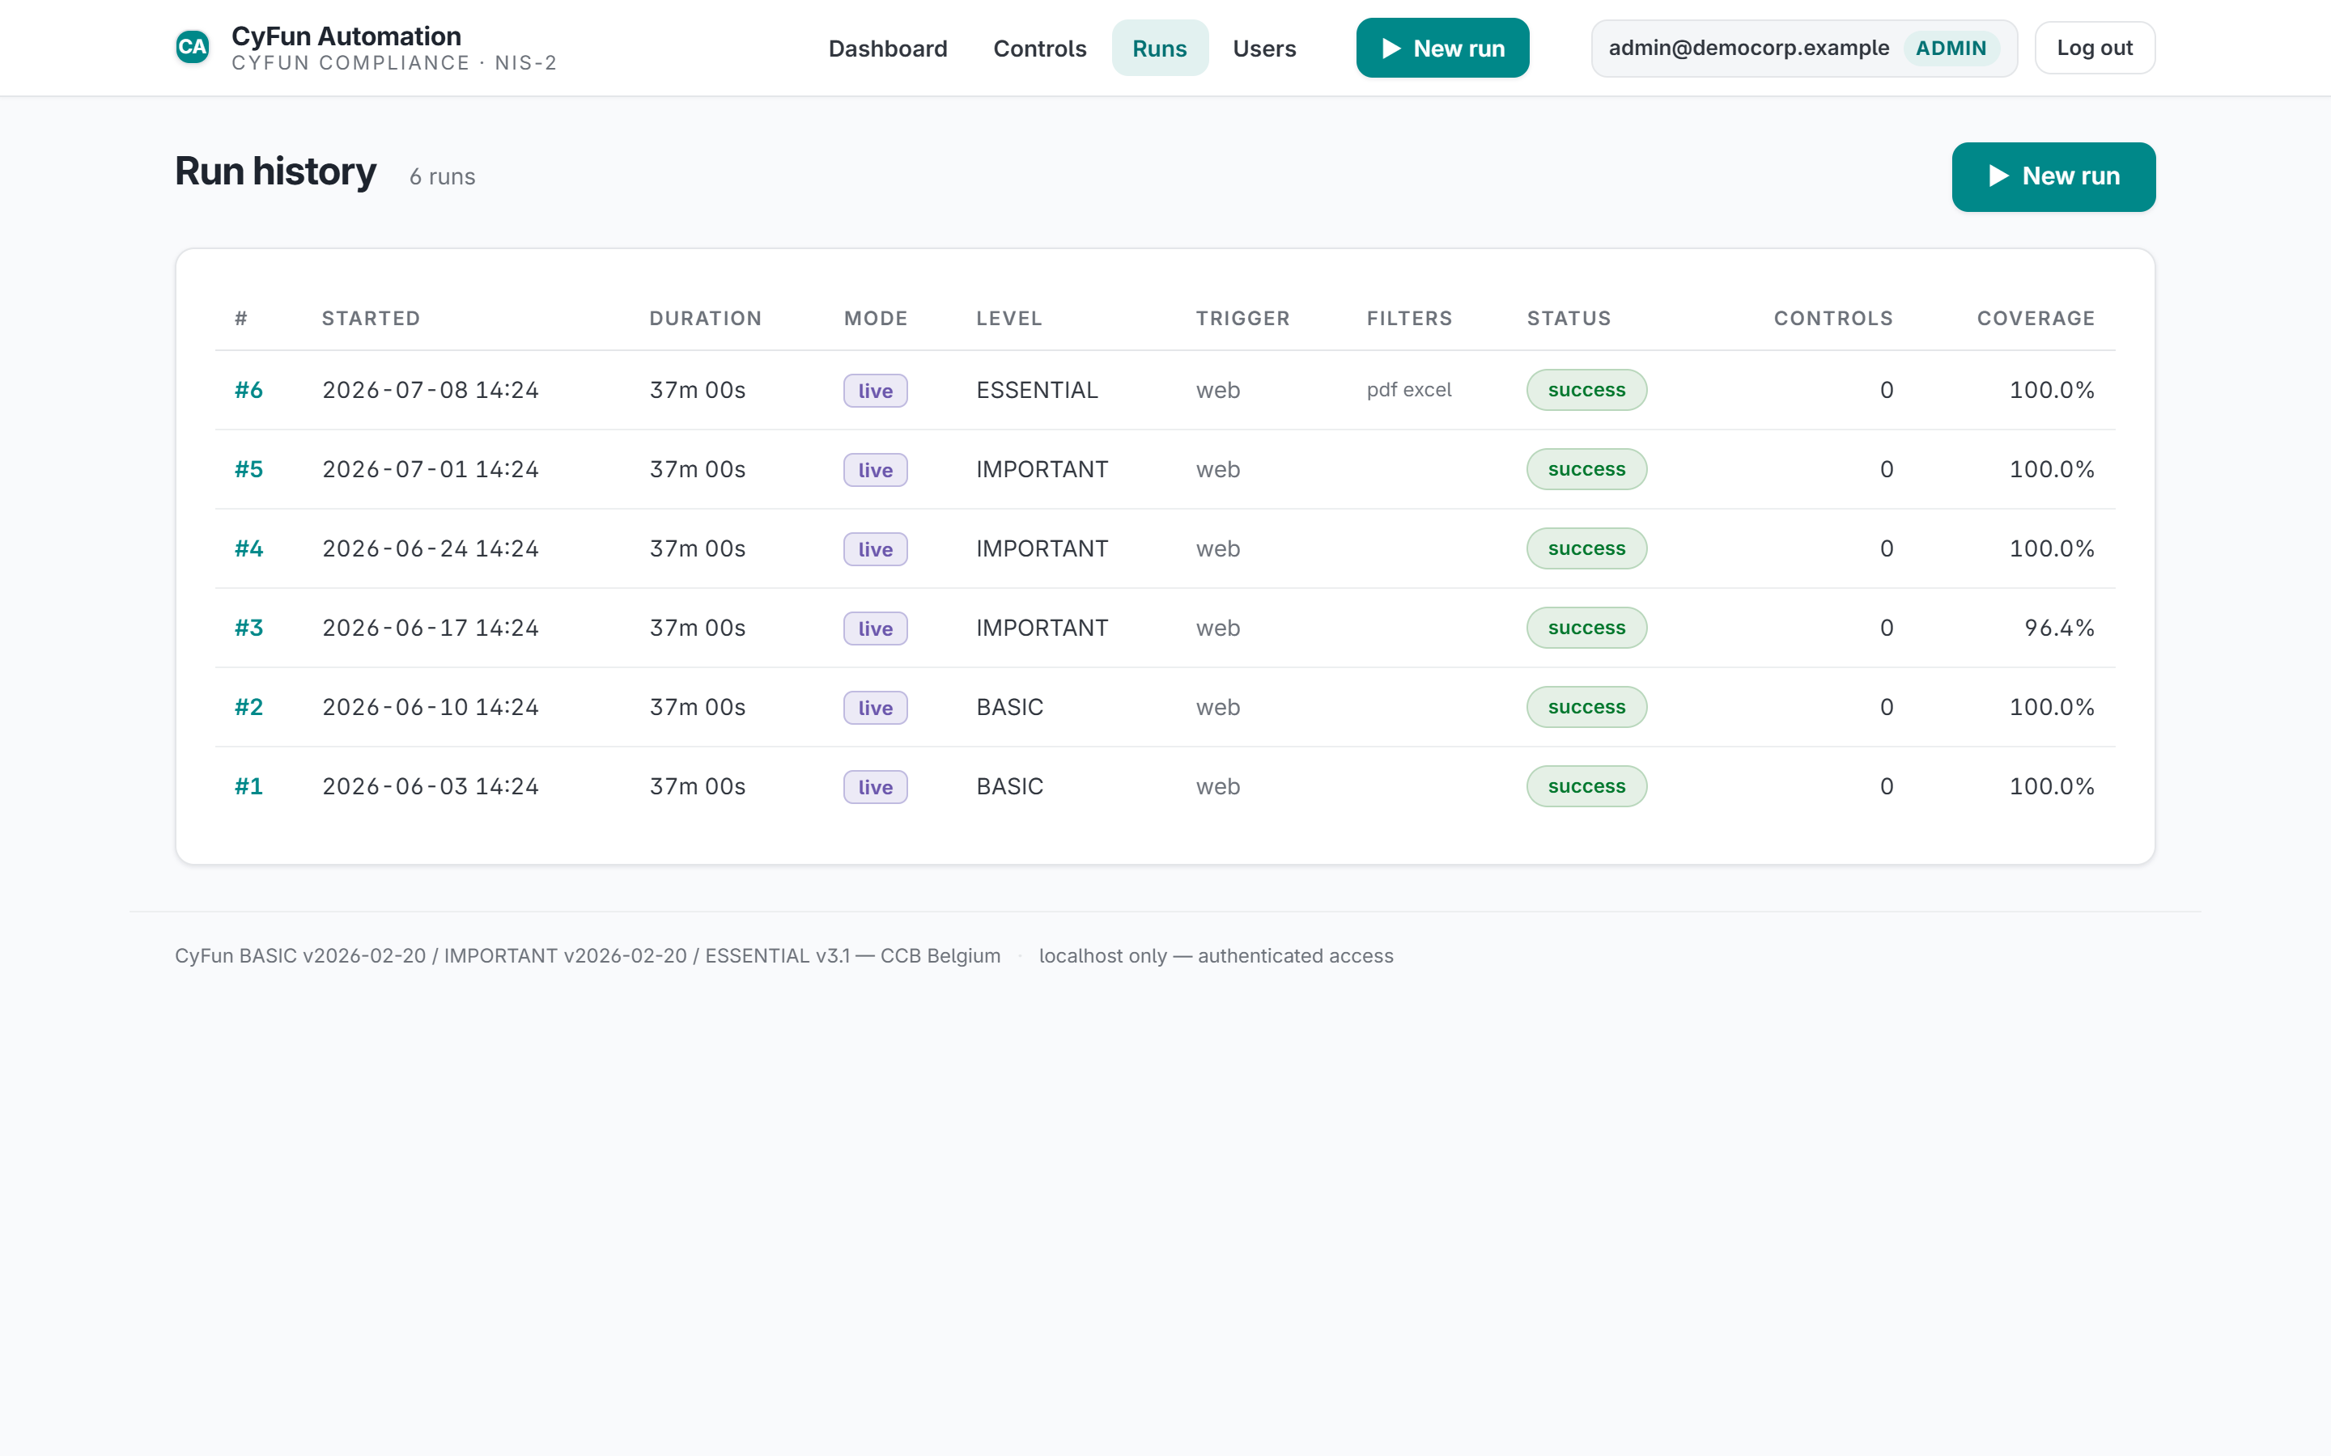2331x1456 pixels.
Task: Click the 100.0% coverage of run #6
Action: click(x=2052, y=390)
